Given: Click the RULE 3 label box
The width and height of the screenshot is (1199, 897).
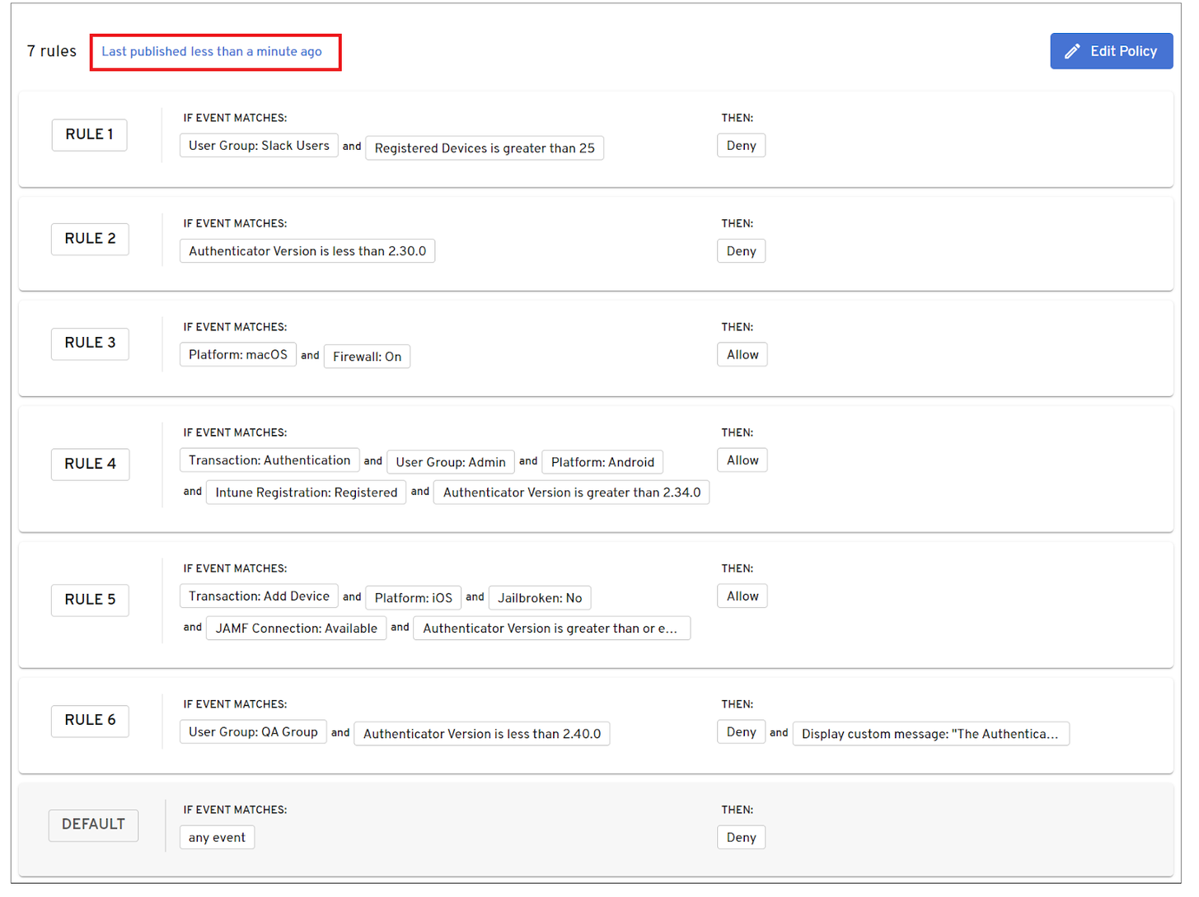Looking at the screenshot, I should click(90, 343).
